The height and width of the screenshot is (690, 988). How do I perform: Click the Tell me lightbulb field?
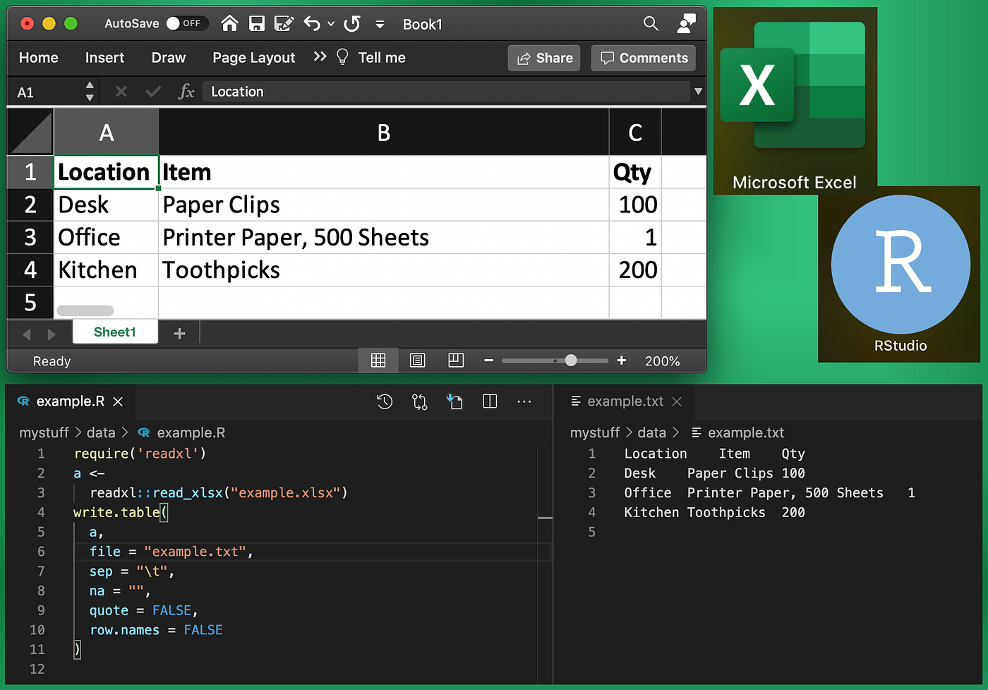[x=371, y=58]
